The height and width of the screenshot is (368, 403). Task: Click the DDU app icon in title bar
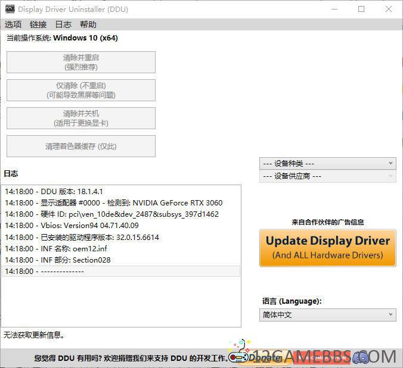[10, 9]
